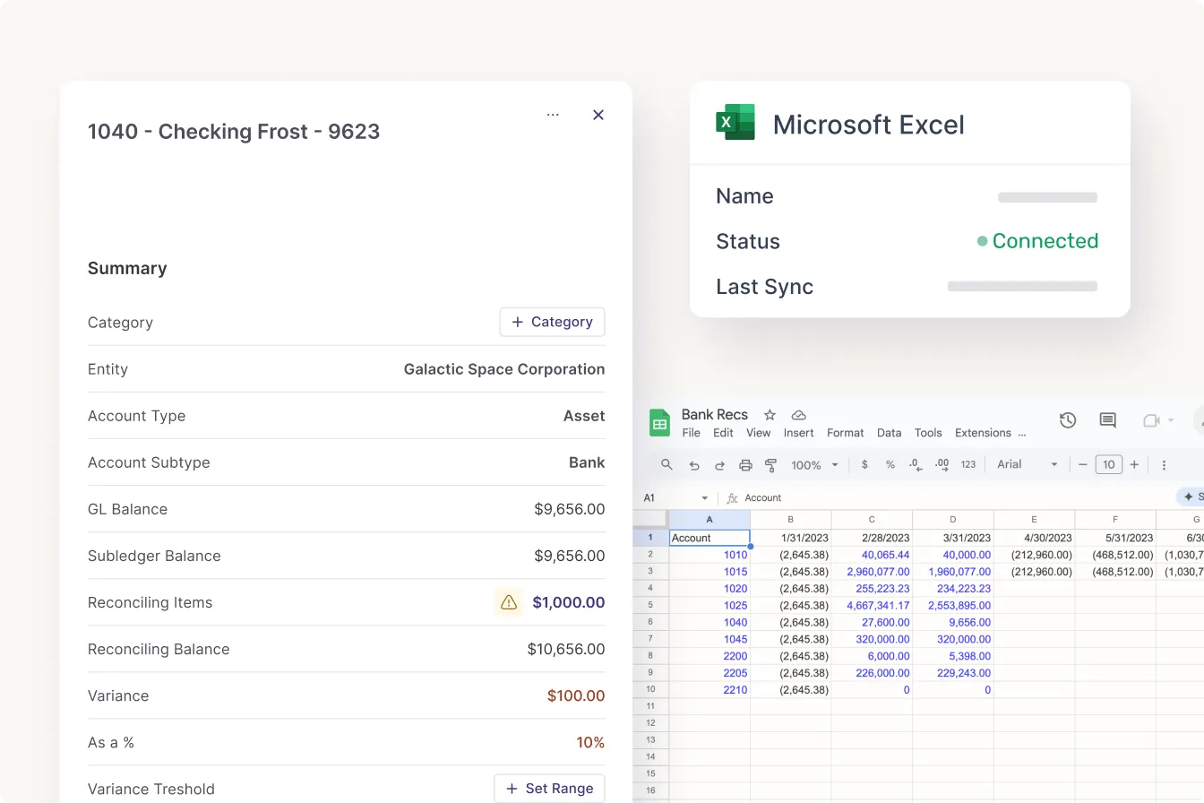Open the comments icon in Sheets
The width and height of the screenshot is (1204, 803).
[x=1108, y=420]
